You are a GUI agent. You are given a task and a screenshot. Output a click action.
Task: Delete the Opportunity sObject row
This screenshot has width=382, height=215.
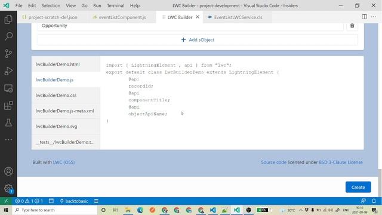click(352, 26)
